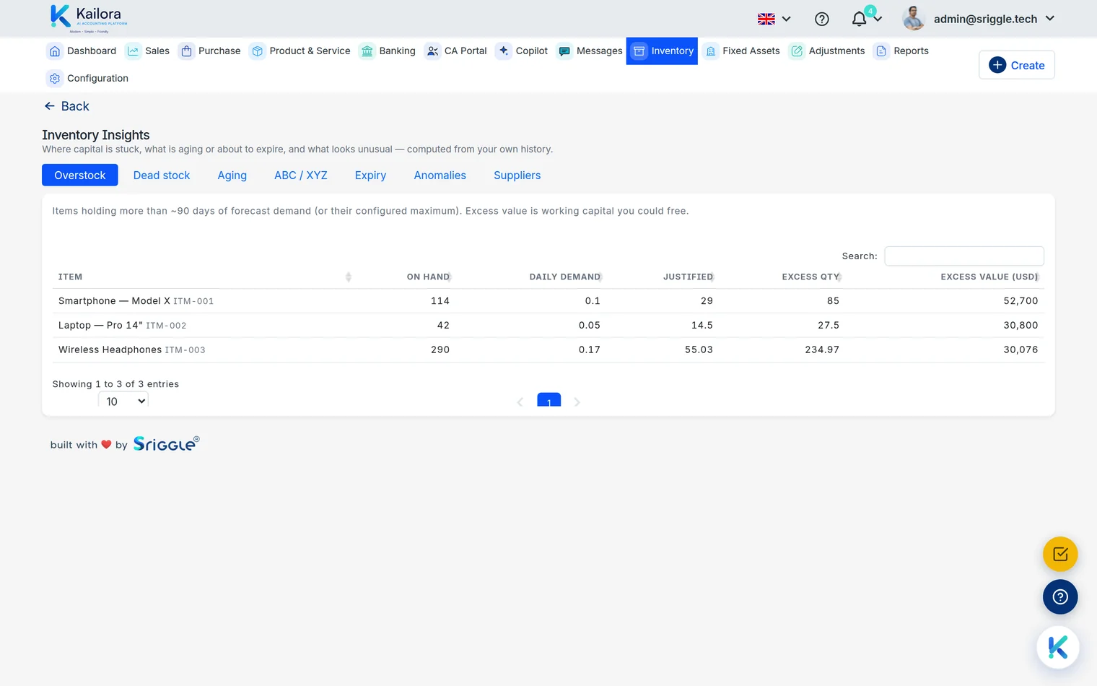1097x686 pixels.
Task: Open the Sales menu label
Action: point(157,51)
